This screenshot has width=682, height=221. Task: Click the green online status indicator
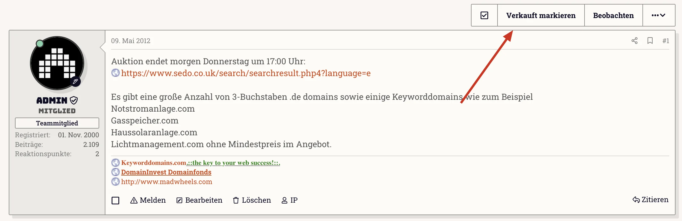point(40,44)
